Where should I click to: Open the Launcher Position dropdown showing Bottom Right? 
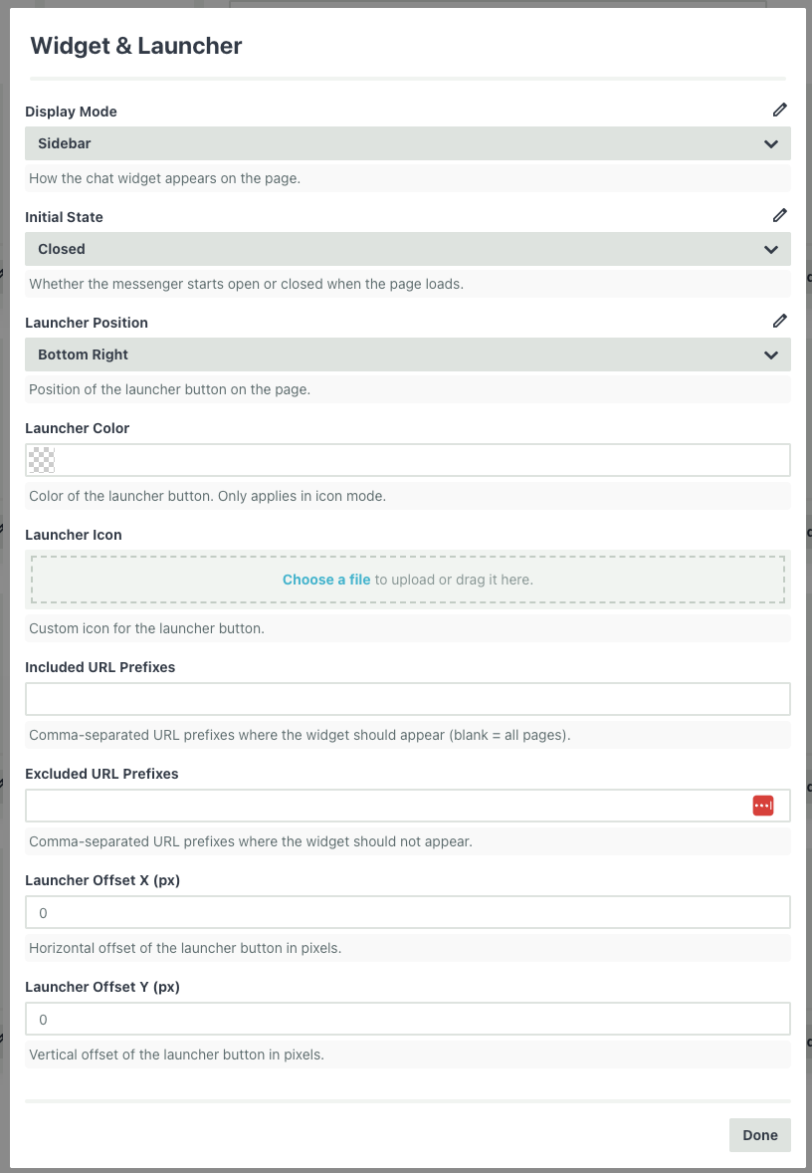[x=398, y=354]
